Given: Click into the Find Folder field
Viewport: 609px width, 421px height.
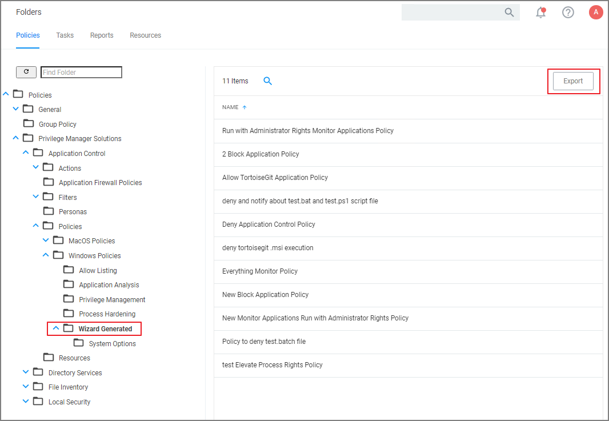Looking at the screenshot, I should coord(81,73).
